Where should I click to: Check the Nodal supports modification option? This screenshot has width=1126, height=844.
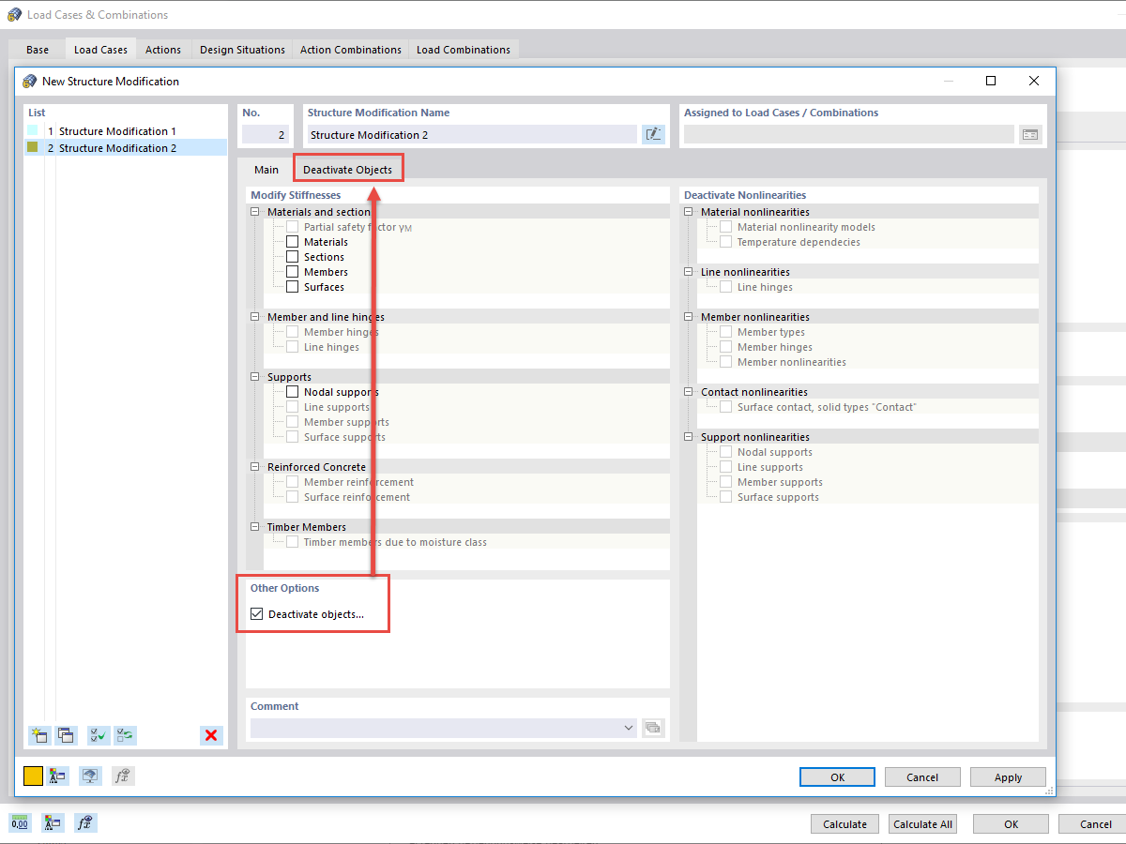tap(292, 391)
